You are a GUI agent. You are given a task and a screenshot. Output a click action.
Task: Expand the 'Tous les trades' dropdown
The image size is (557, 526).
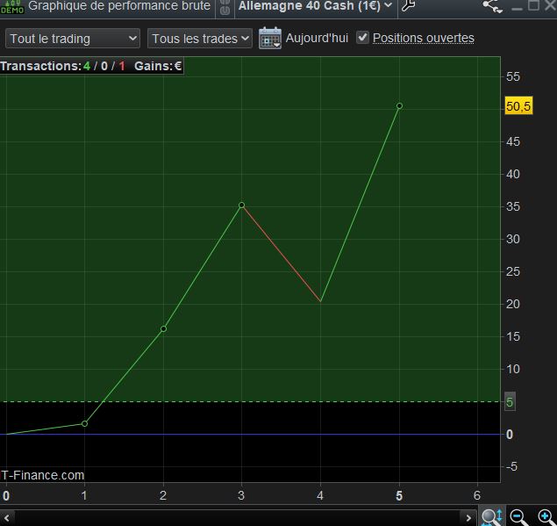pyautogui.click(x=200, y=39)
